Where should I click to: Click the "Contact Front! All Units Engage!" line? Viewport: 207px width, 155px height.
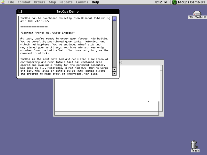click(48, 33)
